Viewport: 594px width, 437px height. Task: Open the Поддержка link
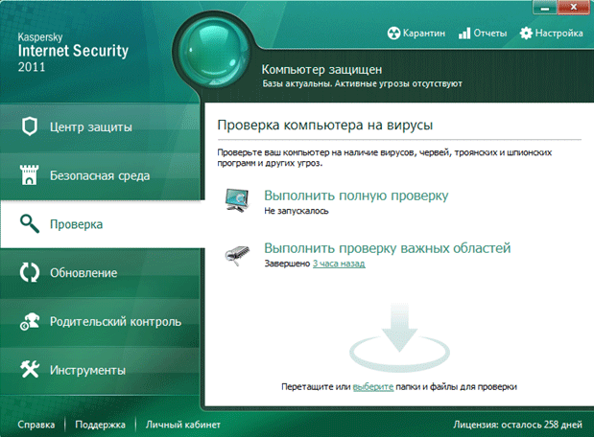point(100,425)
